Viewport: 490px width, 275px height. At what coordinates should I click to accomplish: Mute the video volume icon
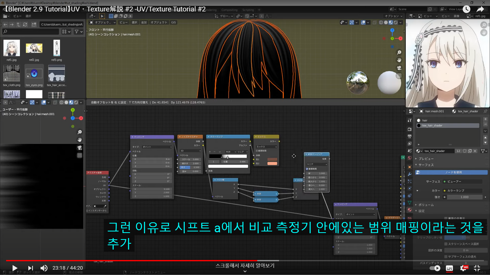(44, 268)
